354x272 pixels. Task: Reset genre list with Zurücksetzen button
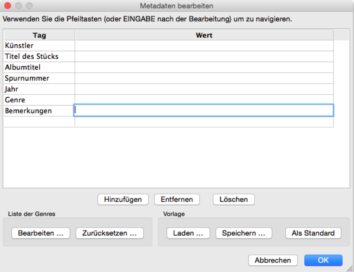tap(110, 233)
